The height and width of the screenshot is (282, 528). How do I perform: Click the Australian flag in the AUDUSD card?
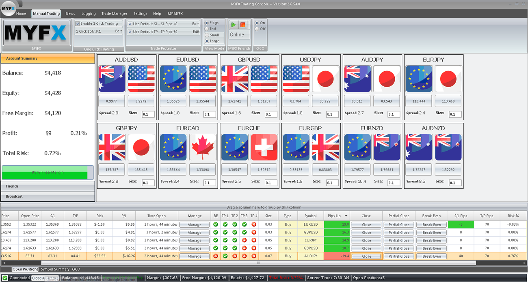pyautogui.click(x=112, y=79)
